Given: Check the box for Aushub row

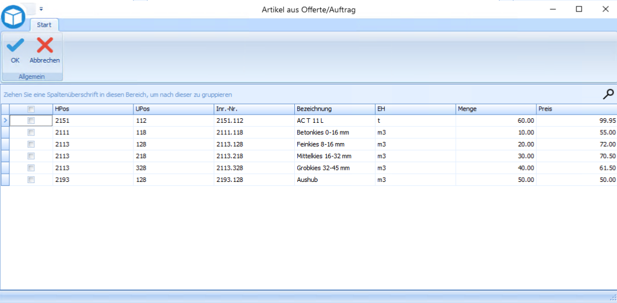Looking at the screenshot, I should 31,180.
